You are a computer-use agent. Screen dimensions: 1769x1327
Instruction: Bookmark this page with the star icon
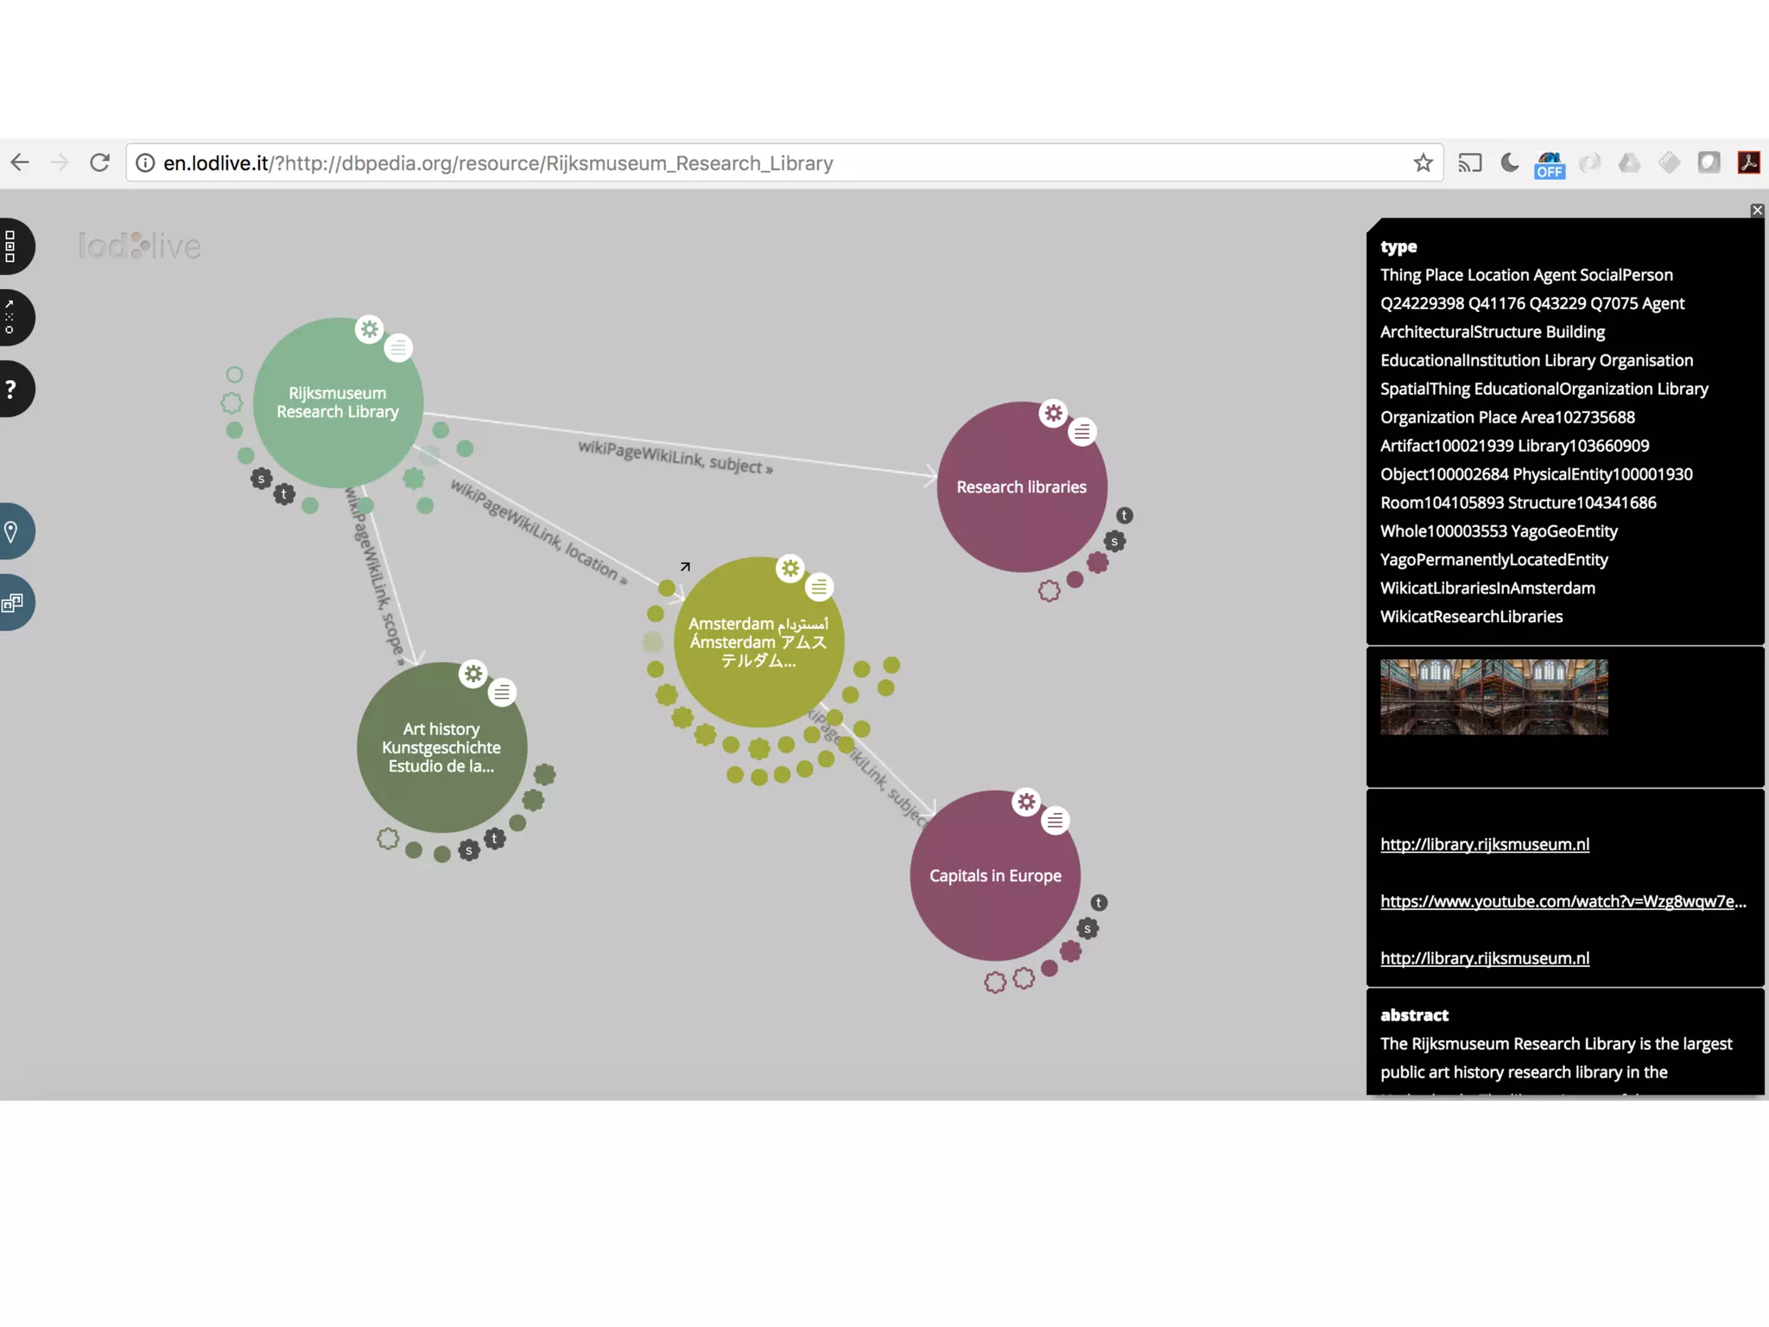1423,163
